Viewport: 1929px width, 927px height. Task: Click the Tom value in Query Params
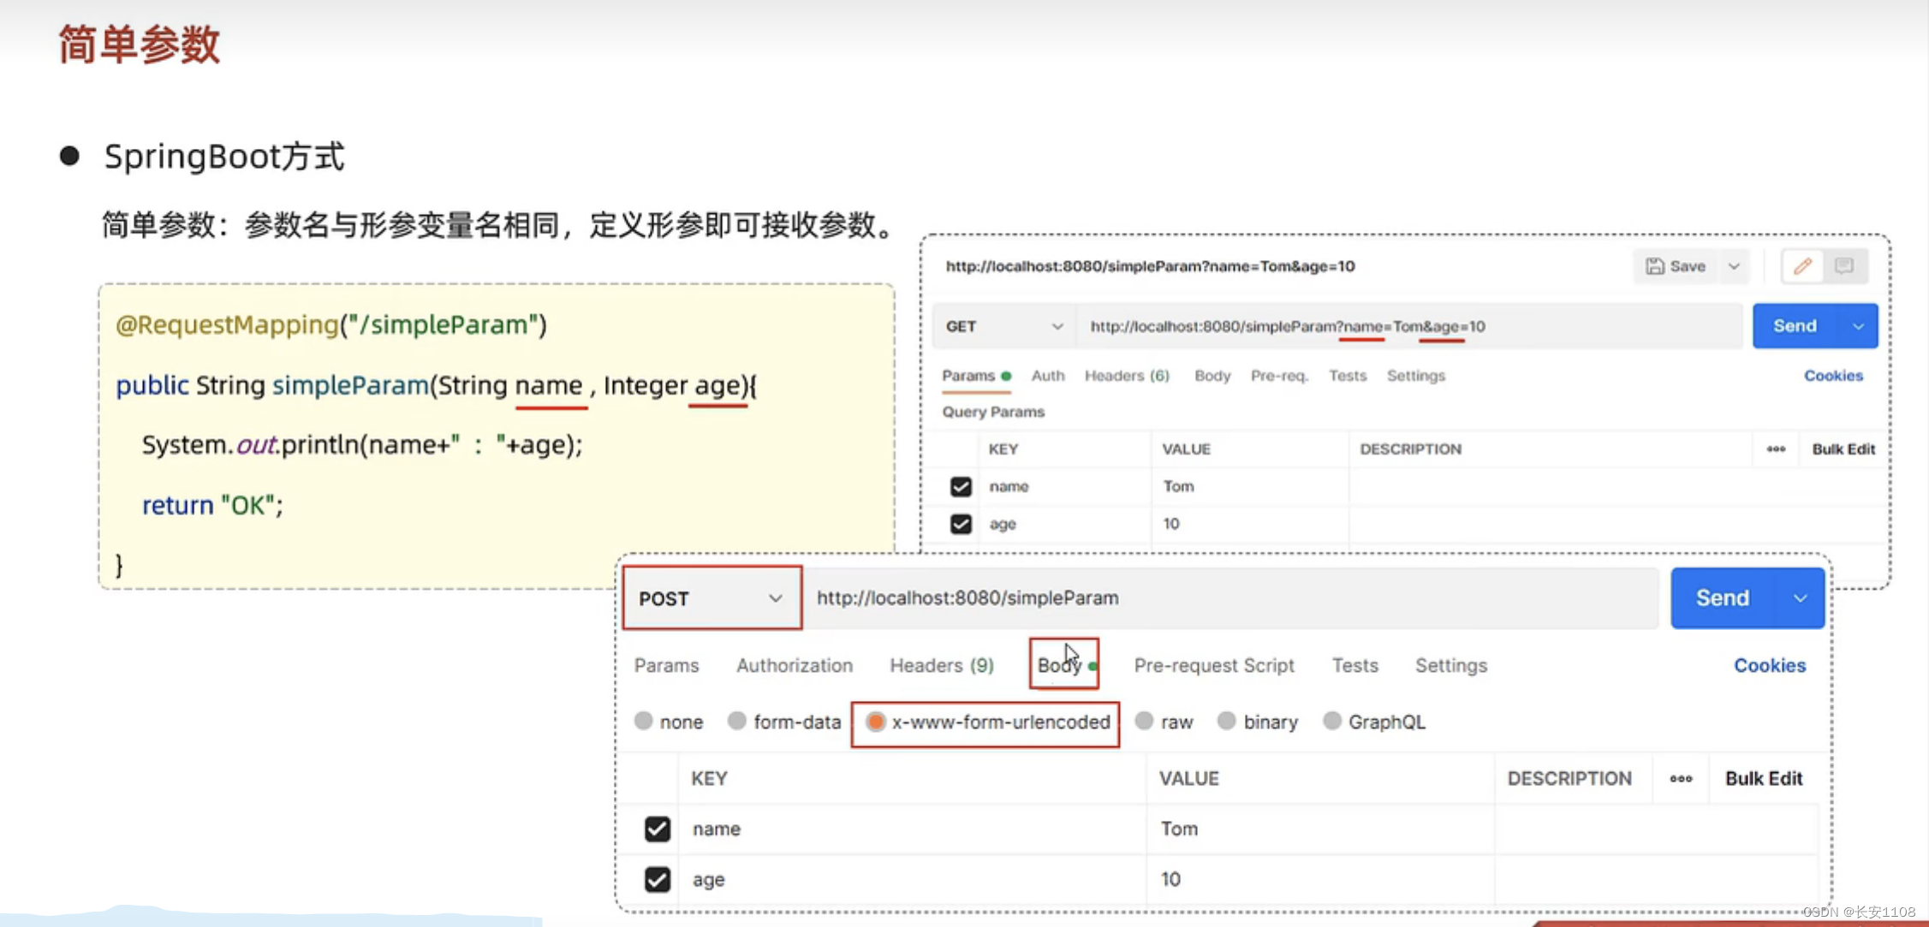(x=1178, y=486)
